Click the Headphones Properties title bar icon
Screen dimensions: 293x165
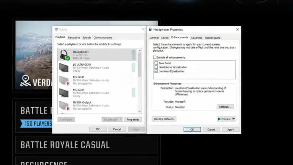(150, 29)
